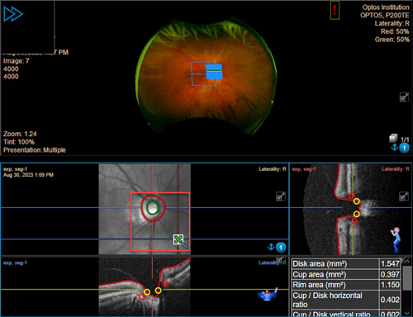Click the standing patient orientation figure
Viewport: 413px width, 317px height.
(x=396, y=239)
